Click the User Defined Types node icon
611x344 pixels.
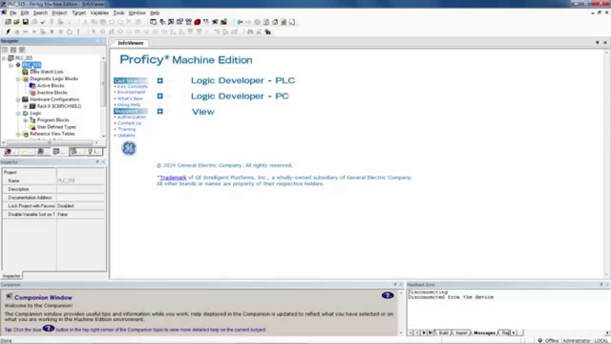click(x=32, y=127)
